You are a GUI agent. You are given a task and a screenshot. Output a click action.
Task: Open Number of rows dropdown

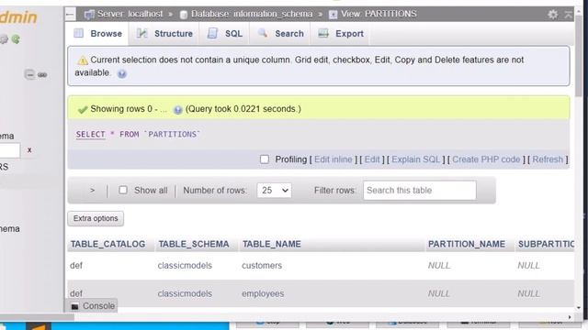274,191
